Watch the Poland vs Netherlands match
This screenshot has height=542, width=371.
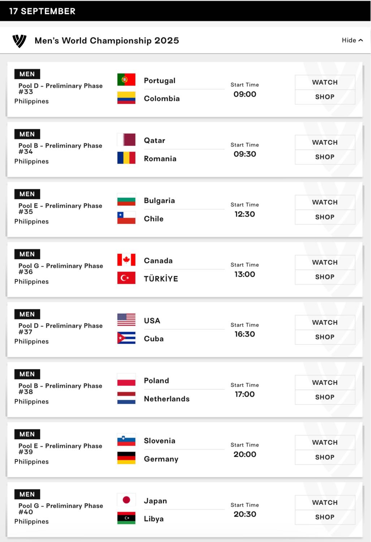click(x=325, y=383)
